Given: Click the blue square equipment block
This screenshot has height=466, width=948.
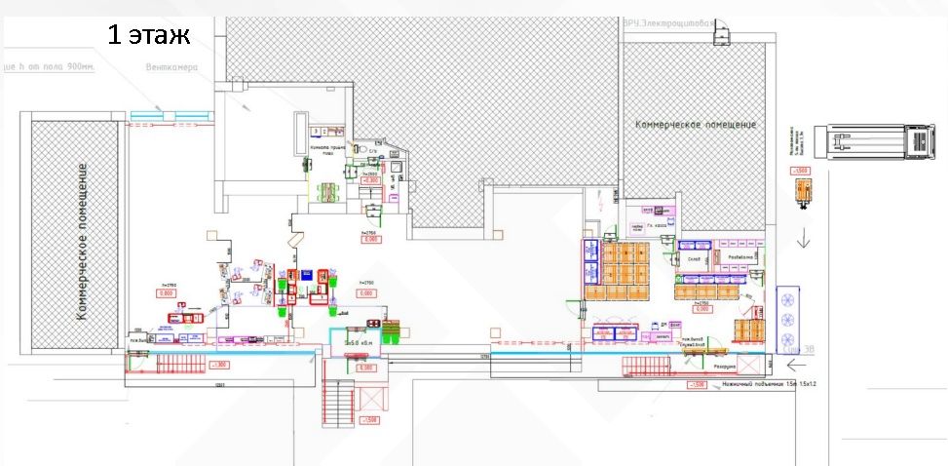Looking at the screenshot, I should tap(305, 276).
